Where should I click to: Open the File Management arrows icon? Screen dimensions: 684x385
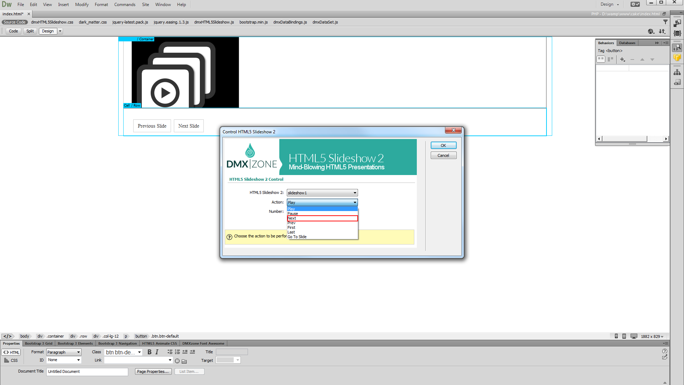[x=662, y=31]
